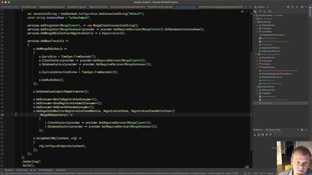Open the NuGet tool window
This screenshot has height=175, width=312.
9,170
